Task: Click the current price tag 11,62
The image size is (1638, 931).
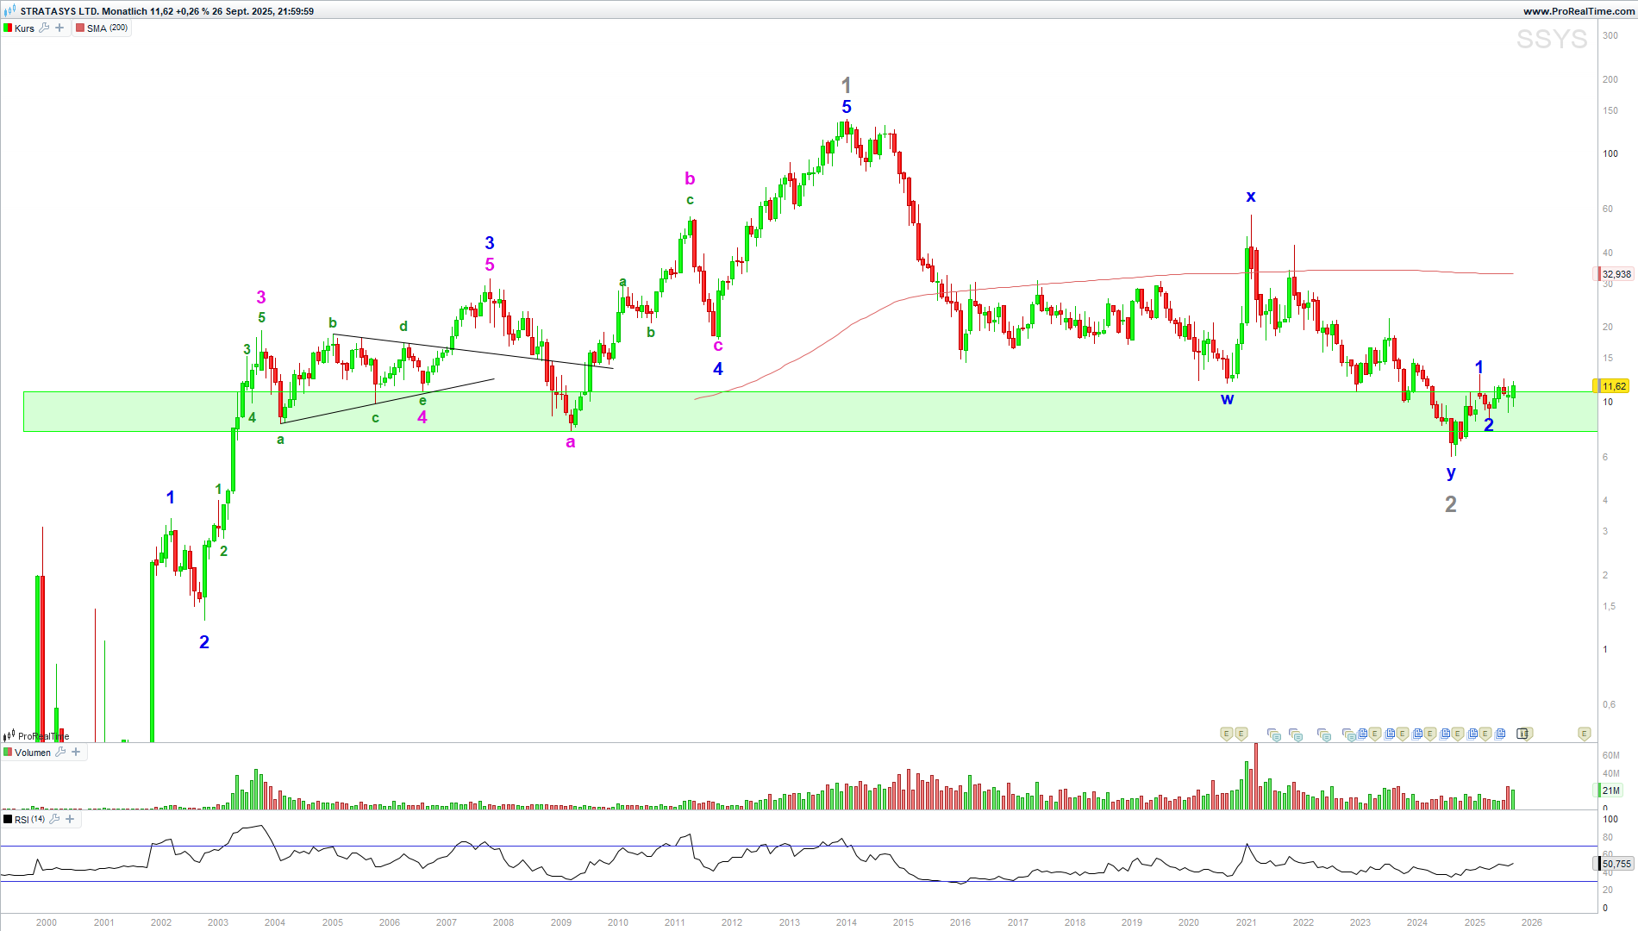Action: click(1613, 386)
